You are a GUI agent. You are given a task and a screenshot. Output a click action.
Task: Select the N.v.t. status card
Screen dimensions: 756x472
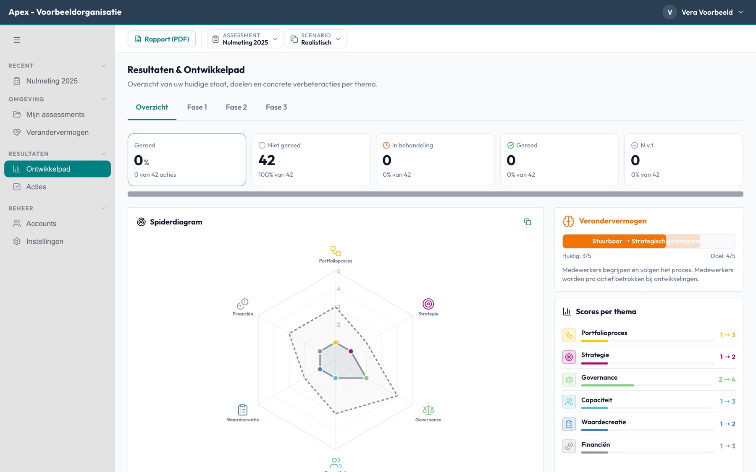(683, 159)
